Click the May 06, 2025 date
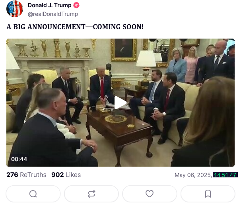Viewport: 241px width, 208px height. coord(193,175)
